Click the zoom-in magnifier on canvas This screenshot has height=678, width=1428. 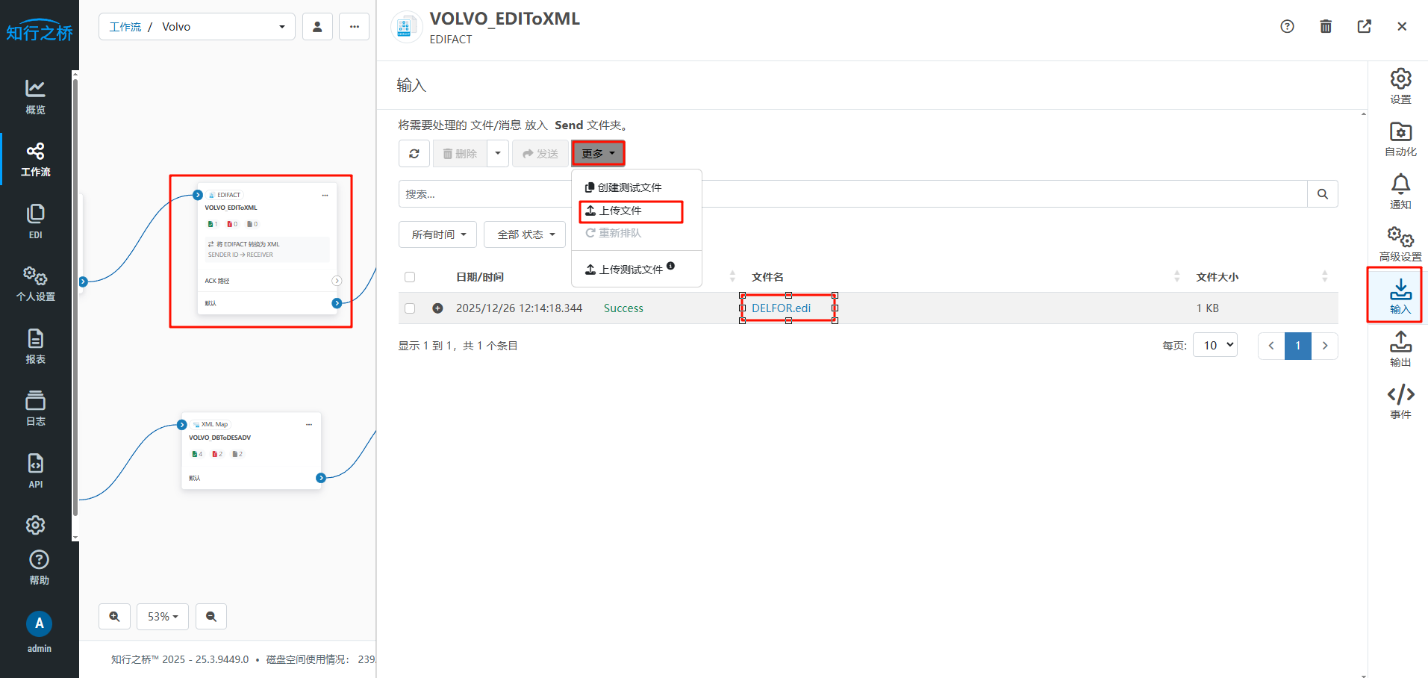[114, 617]
